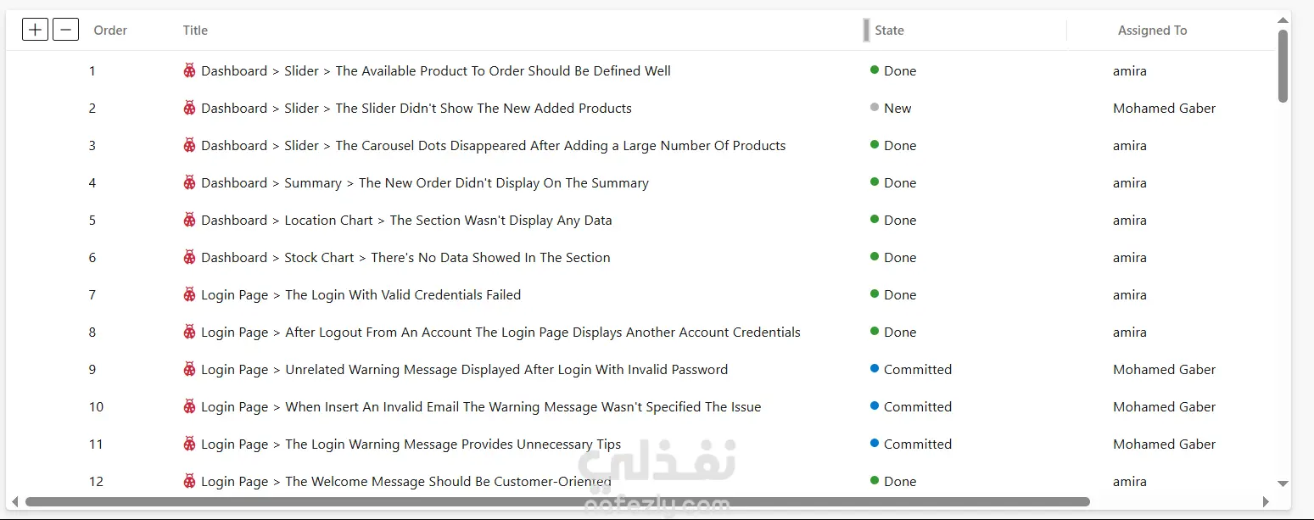Screen dimensions: 1314x520
Task: Click bug icon next to Location Chart item
Action: 190,220
